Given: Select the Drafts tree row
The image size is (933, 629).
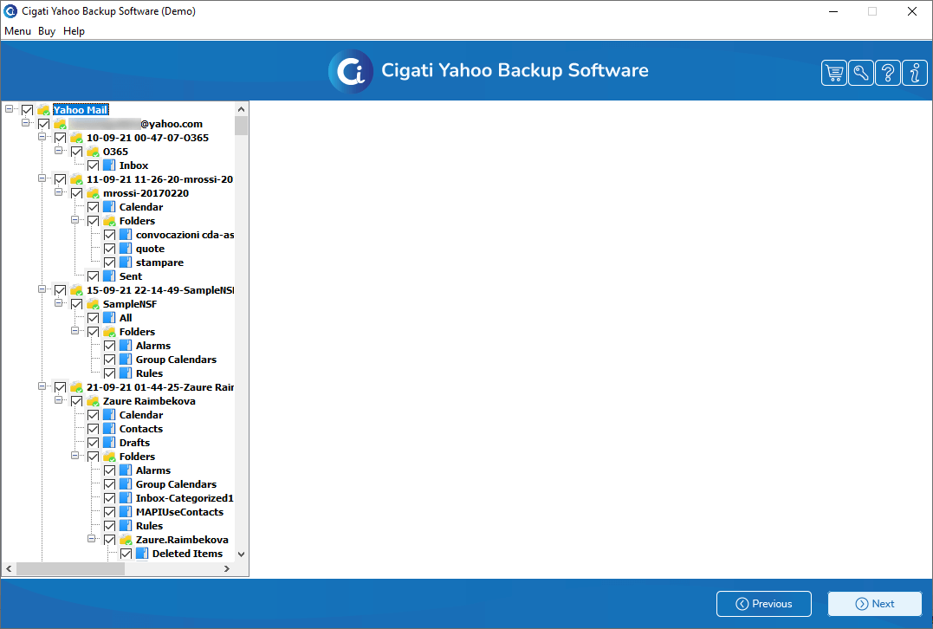Looking at the screenshot, I should pyautogui.click(x=134, y=443).
